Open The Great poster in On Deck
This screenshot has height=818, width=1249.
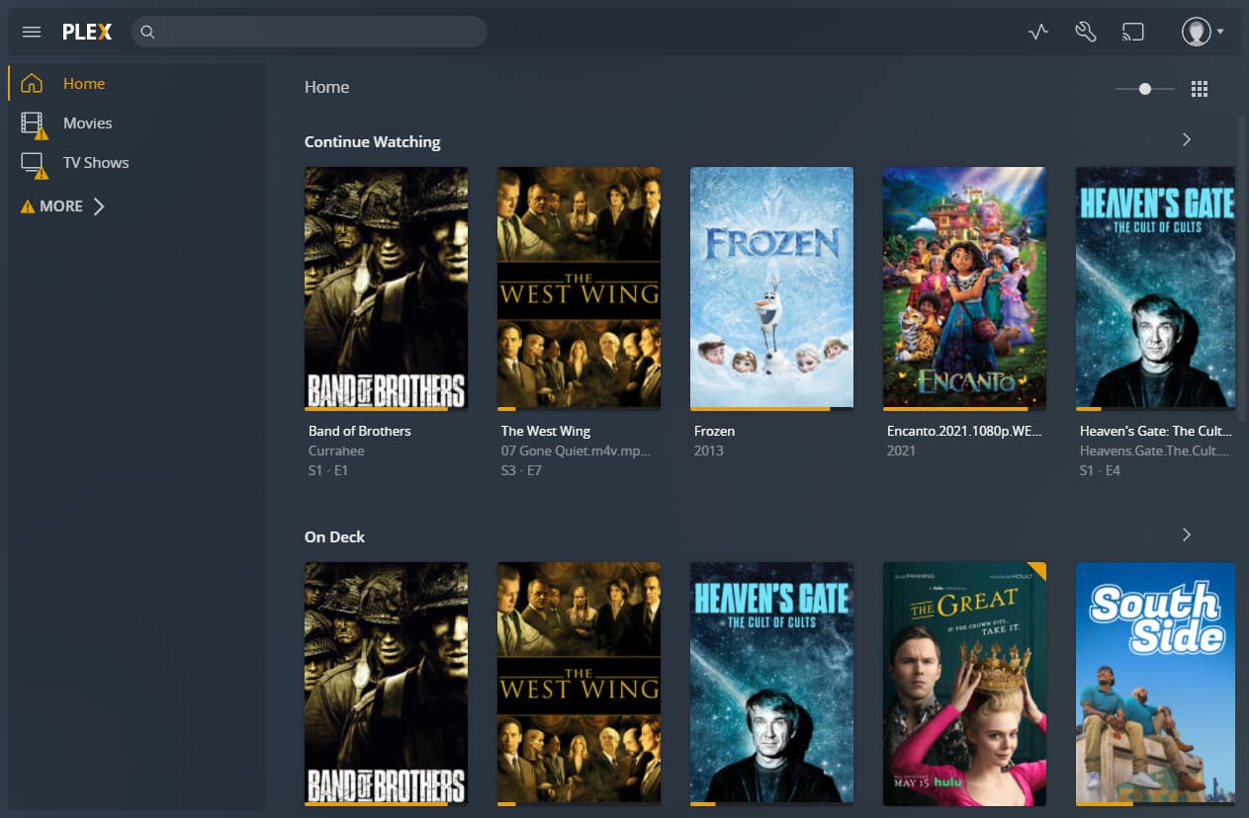(964, 684)
